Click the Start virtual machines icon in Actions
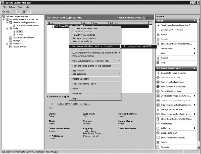This screenshot has height=154, width=201. pos(158,78)
